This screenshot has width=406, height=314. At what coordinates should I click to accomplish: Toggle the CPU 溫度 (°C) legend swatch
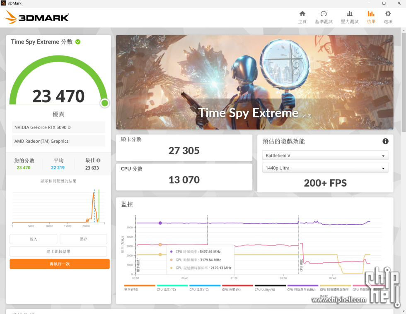(172, 285)
